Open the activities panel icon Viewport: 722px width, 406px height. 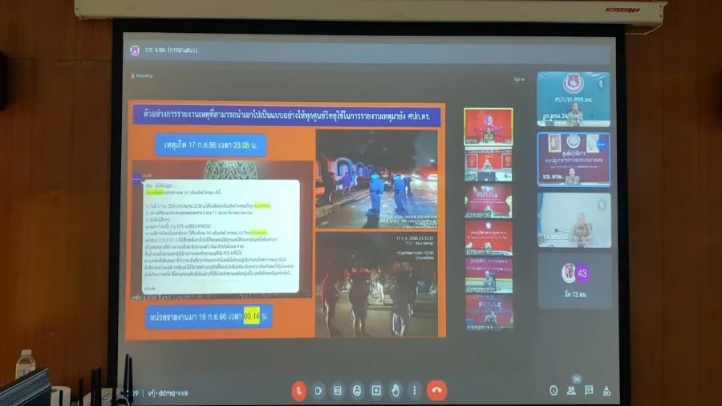[x=606, y=391]
